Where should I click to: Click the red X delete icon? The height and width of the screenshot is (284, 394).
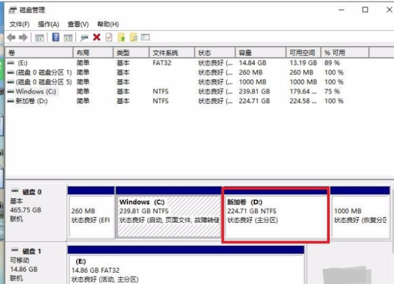(x=97, y=37)
